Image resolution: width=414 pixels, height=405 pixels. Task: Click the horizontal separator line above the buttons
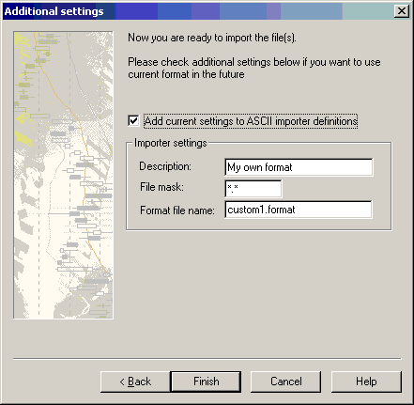[x=207, y=359]
